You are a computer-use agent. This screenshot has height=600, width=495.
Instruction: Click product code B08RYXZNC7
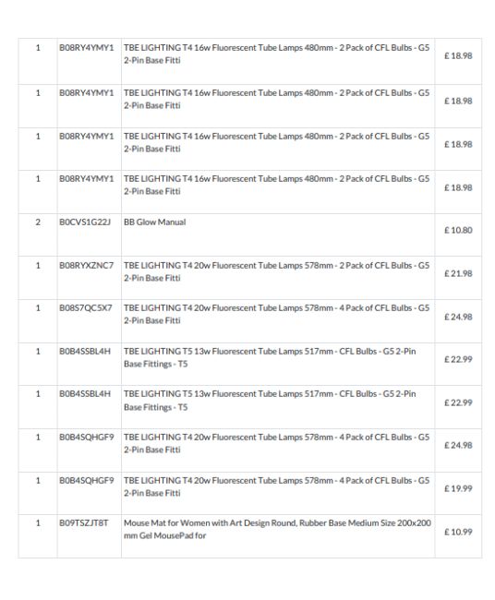86,265
